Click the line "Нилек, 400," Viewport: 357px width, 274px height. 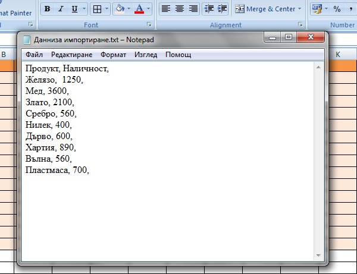(49, 125)
